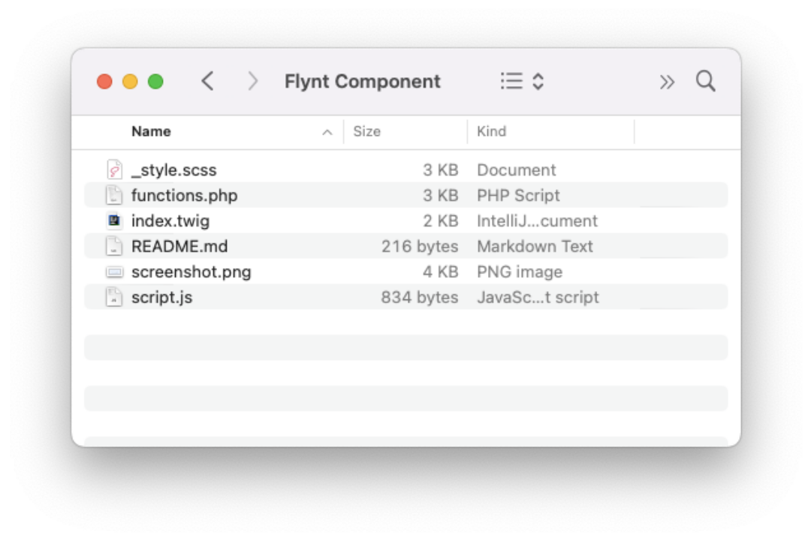The height and width of the screenshot is (541, 811).
Task: Click the 216 bytes size value
Action: click(420, 246)
